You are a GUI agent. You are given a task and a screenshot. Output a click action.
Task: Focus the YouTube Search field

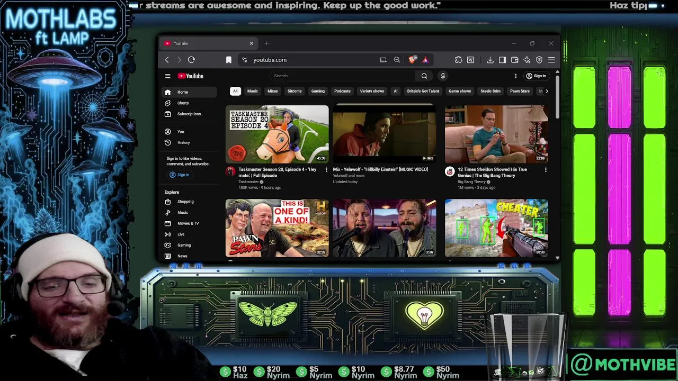coord(344,76)
